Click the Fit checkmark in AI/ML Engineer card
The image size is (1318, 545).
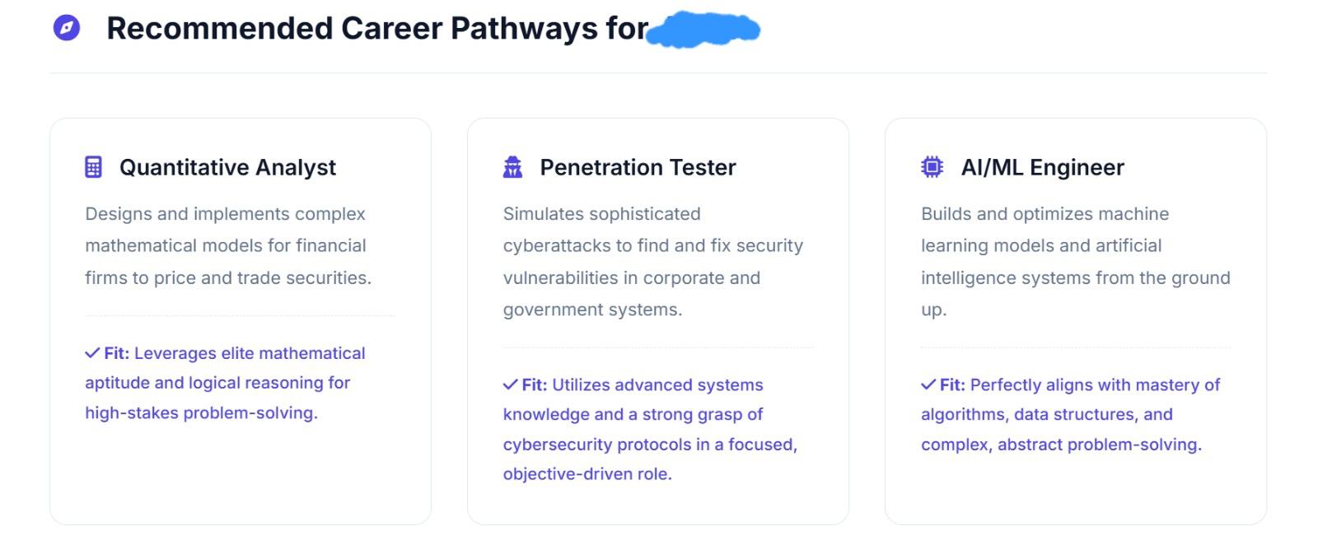[928, 384]
